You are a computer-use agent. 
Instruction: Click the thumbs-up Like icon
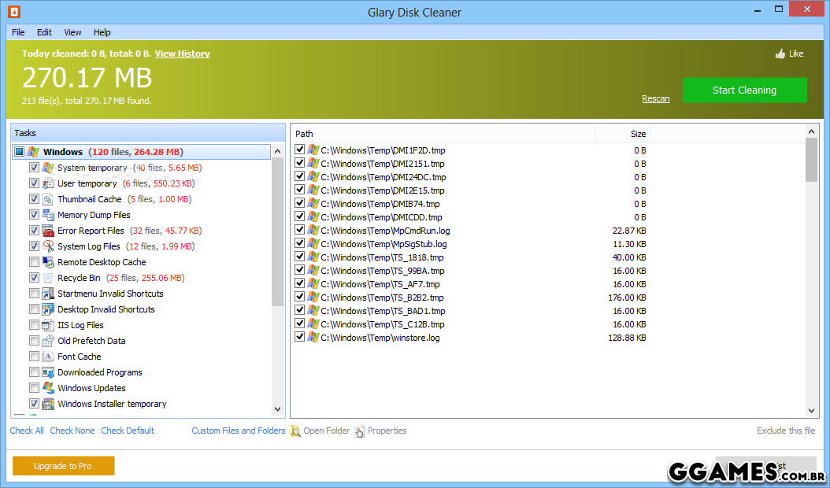(780, 54)
